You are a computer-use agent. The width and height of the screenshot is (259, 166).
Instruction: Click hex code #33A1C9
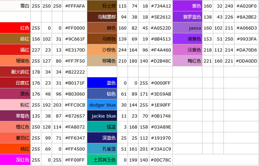click(x=161, y=149)
